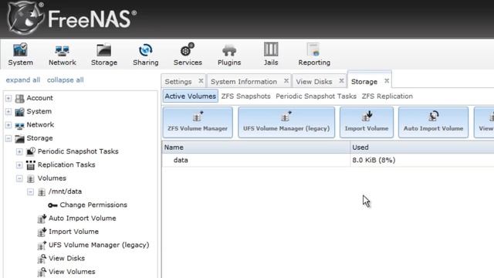Image resolution: width=494 pixels, height=278 pixels.
Task: Expand Replication Tasks node
Action: coord(19,165)
